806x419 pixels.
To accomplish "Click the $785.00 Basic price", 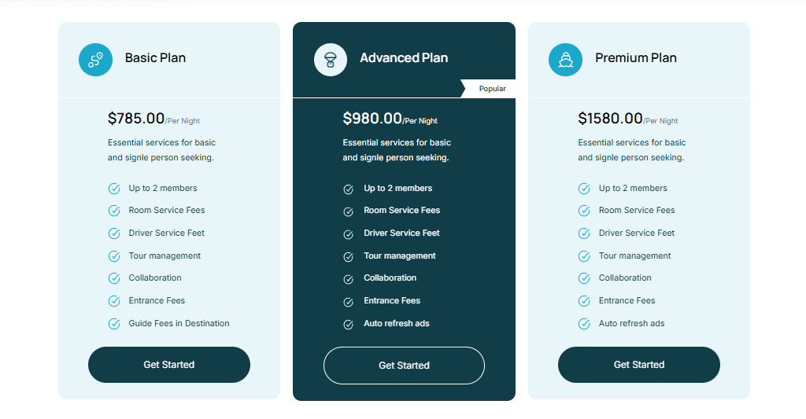I will [136, 119].
